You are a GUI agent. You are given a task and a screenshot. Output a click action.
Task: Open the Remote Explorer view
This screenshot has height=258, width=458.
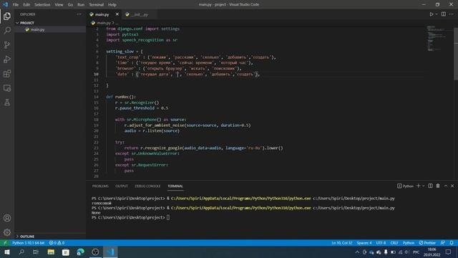7,88
